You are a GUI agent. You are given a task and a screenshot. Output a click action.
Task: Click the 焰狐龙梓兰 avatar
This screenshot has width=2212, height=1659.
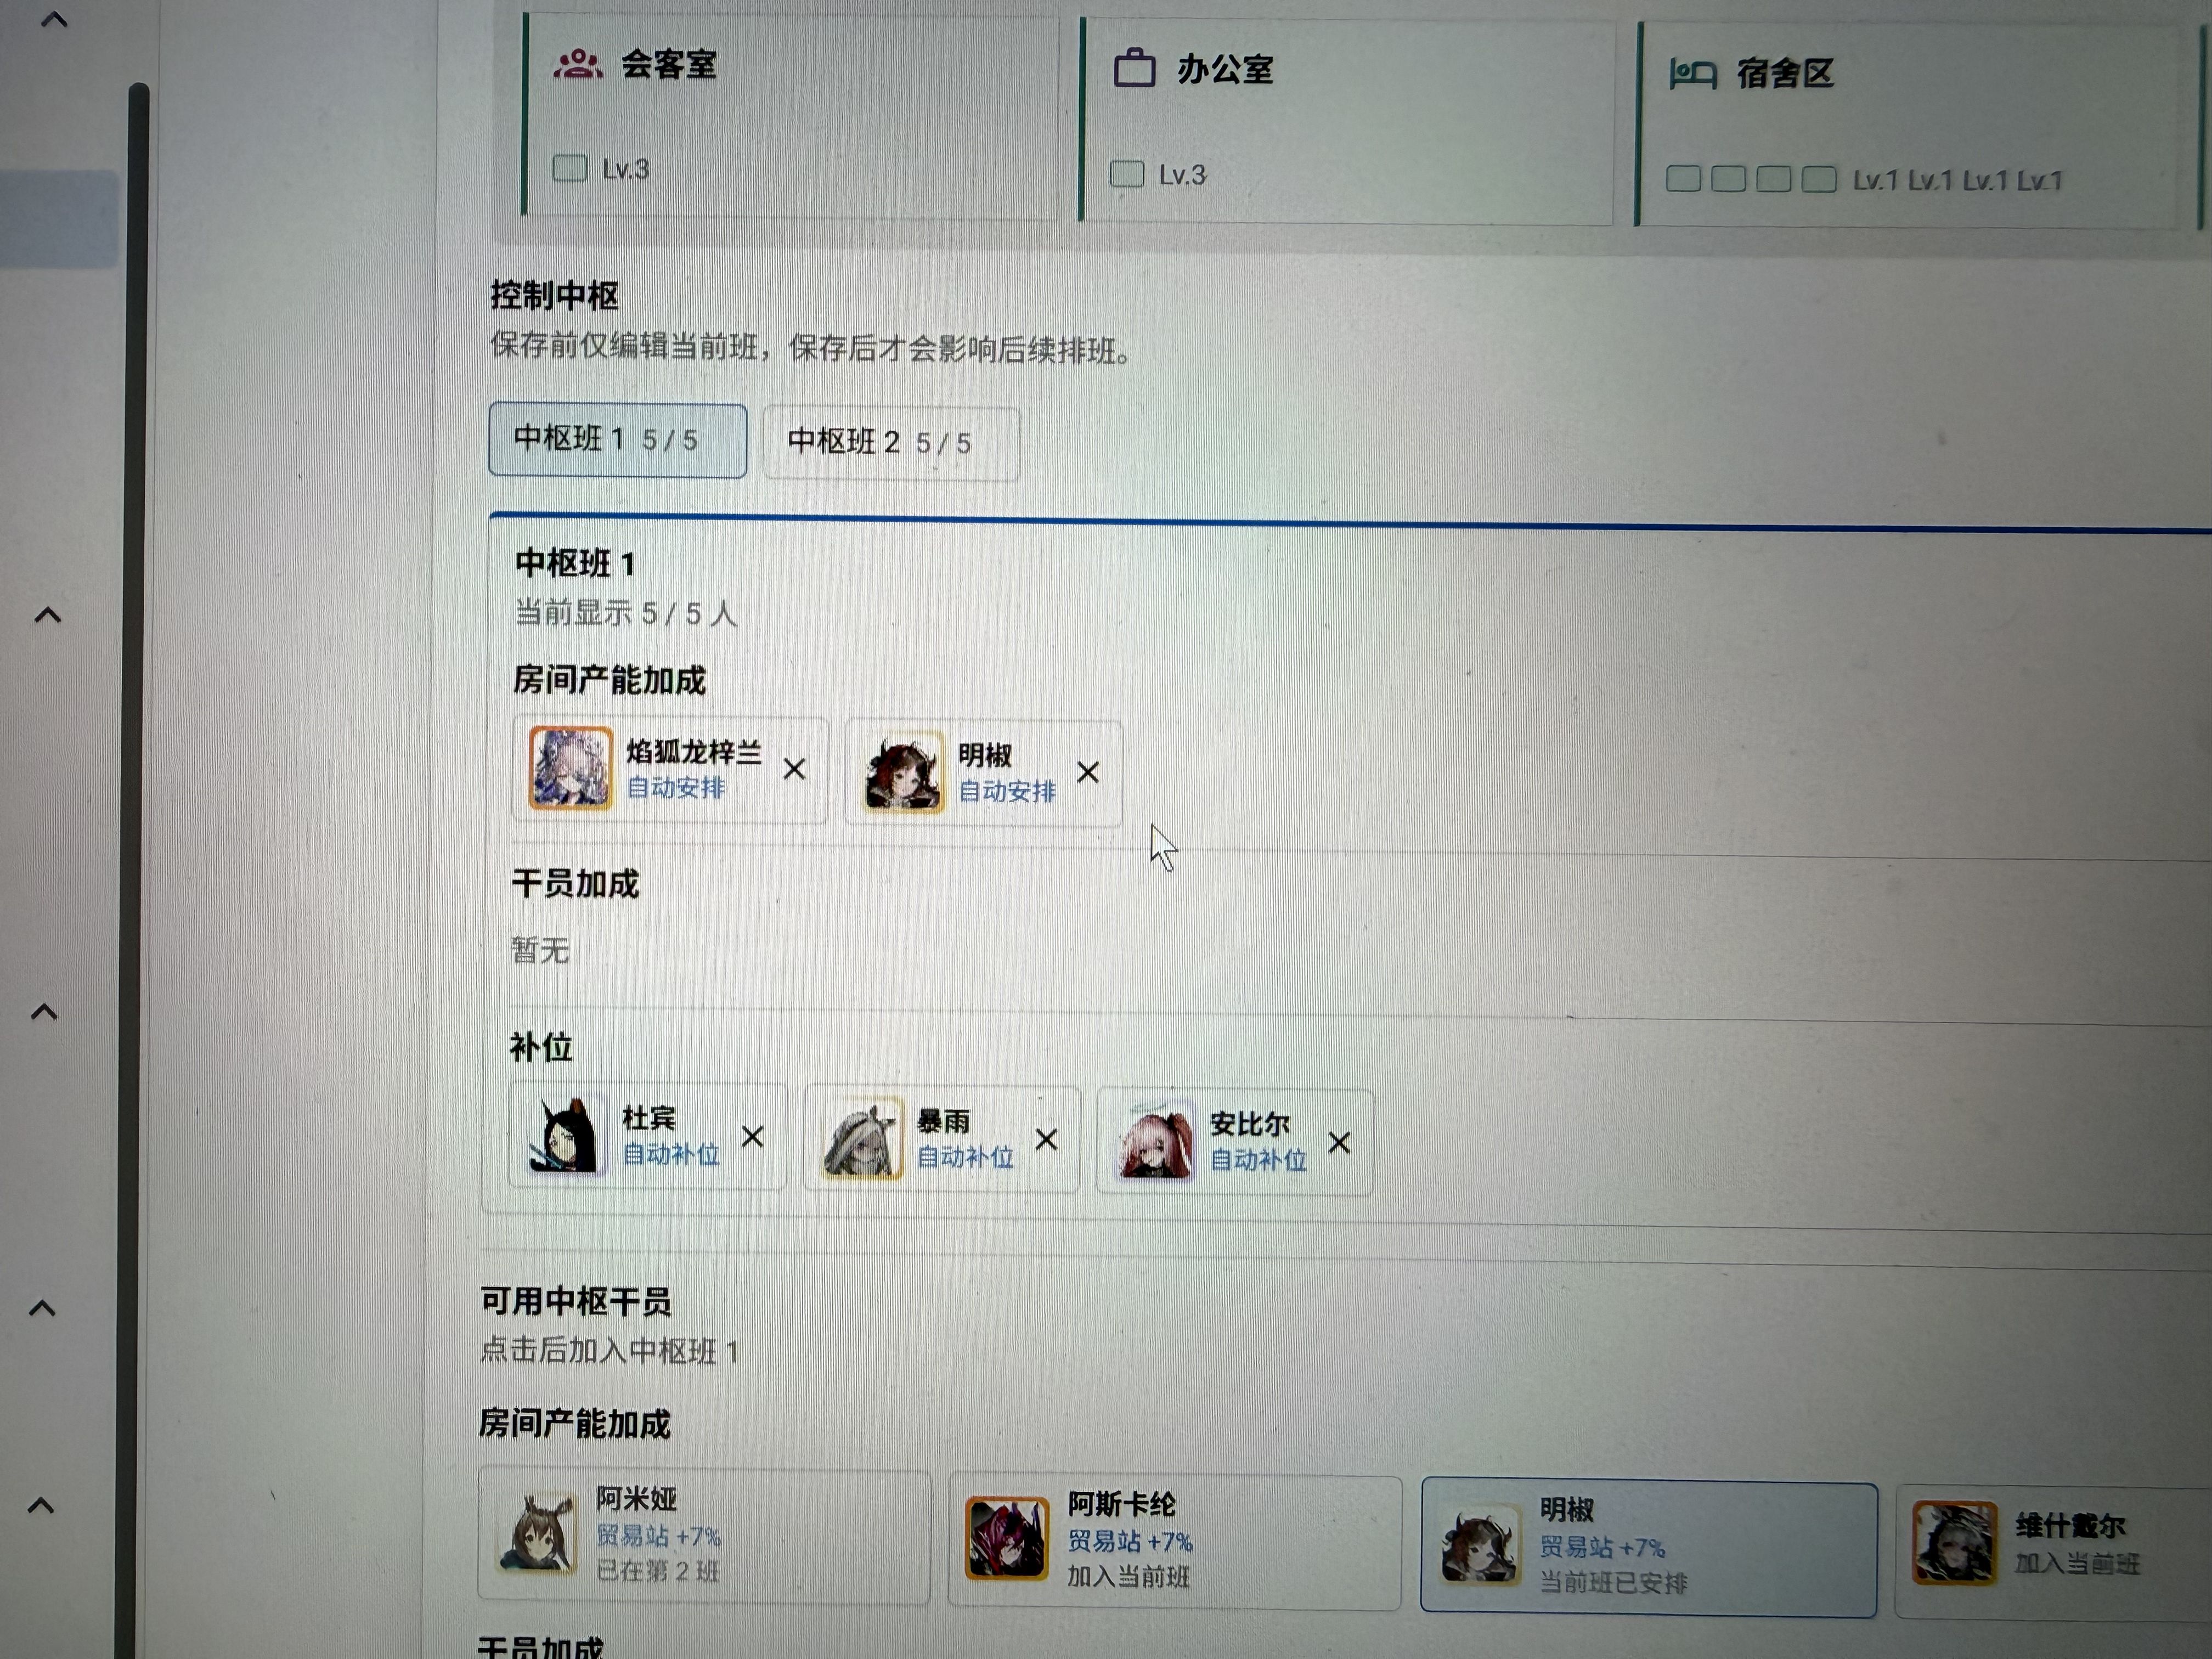pos(570,767)
